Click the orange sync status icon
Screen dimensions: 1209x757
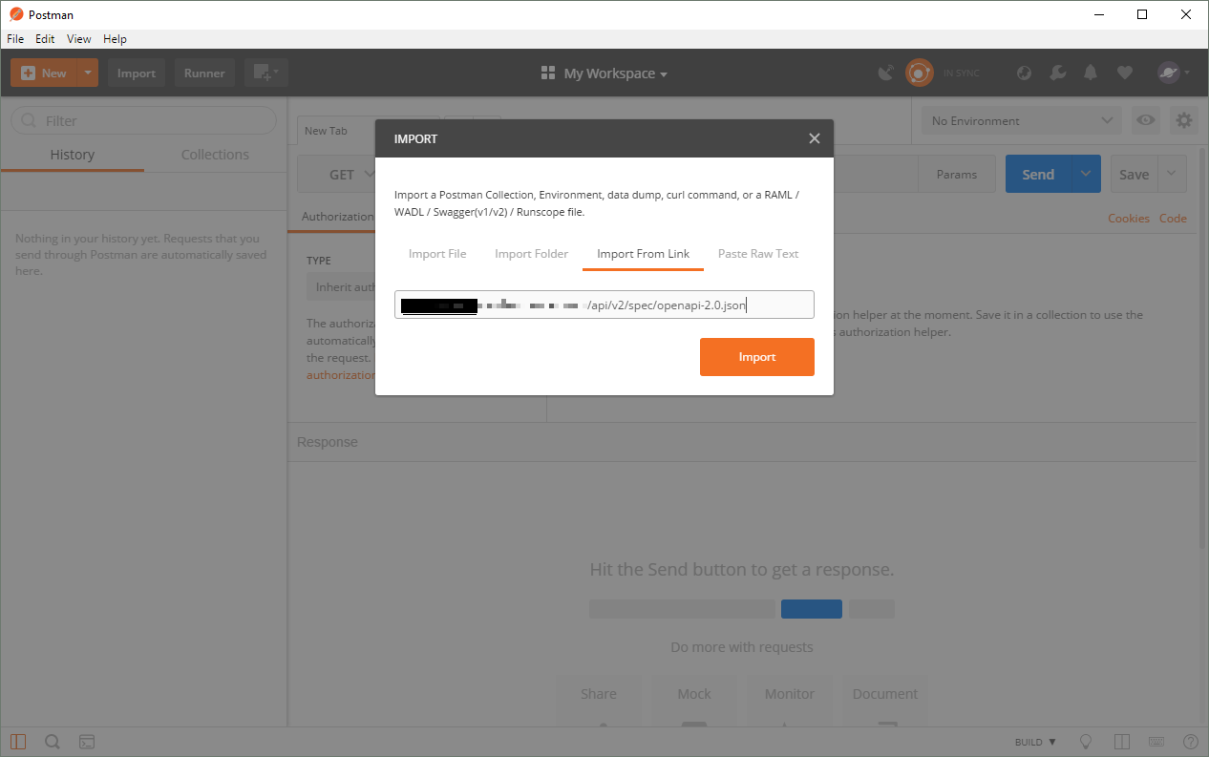[x=919, y=74]
